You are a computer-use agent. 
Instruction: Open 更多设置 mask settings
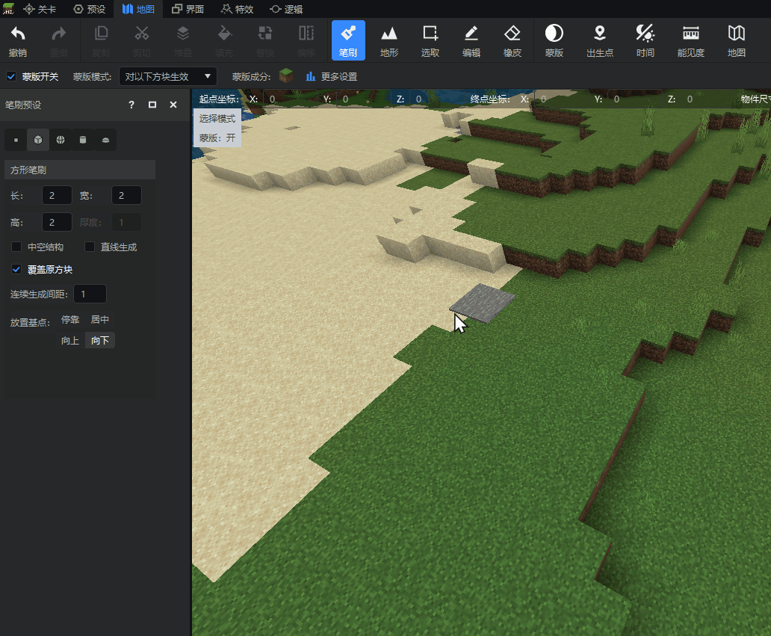(x=332, y=77)
